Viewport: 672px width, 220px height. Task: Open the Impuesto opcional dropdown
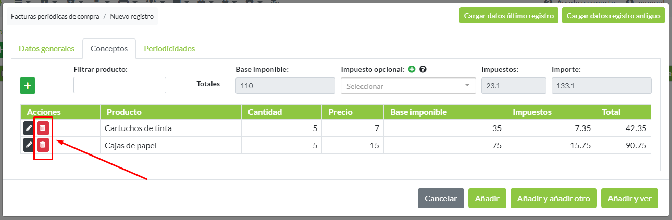[408, 86]
